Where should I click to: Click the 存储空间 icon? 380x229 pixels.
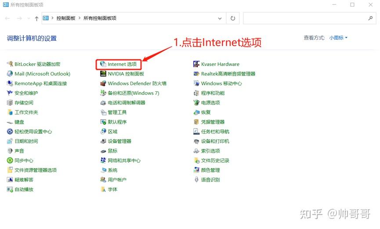(x=10, y=103)
